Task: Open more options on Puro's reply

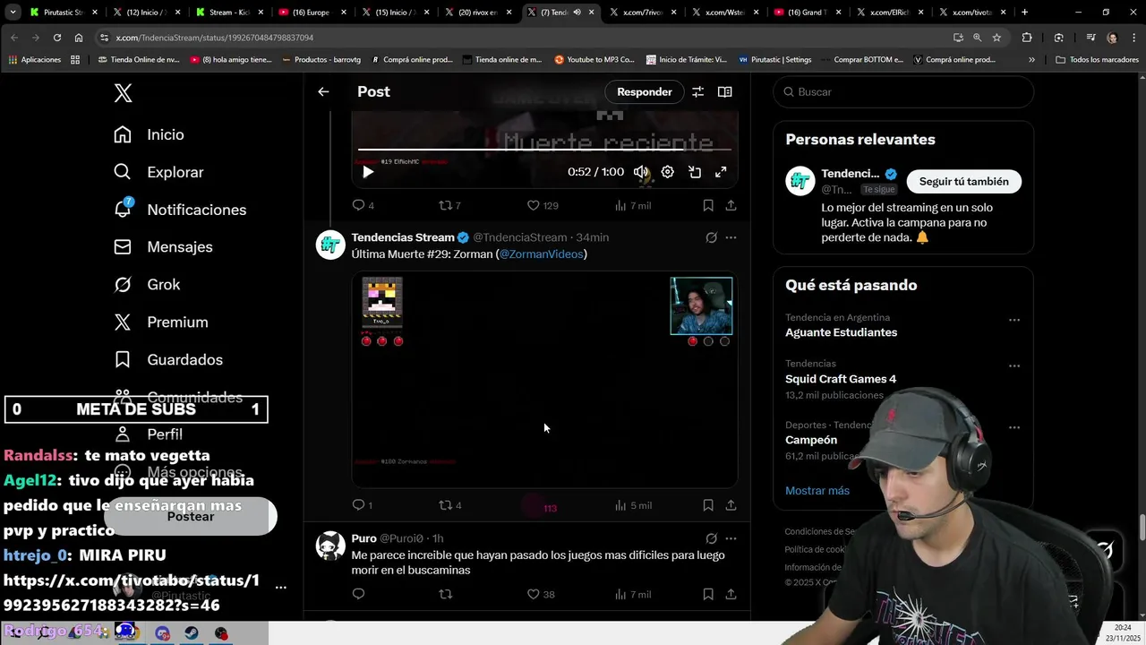Action: [731, 538]
